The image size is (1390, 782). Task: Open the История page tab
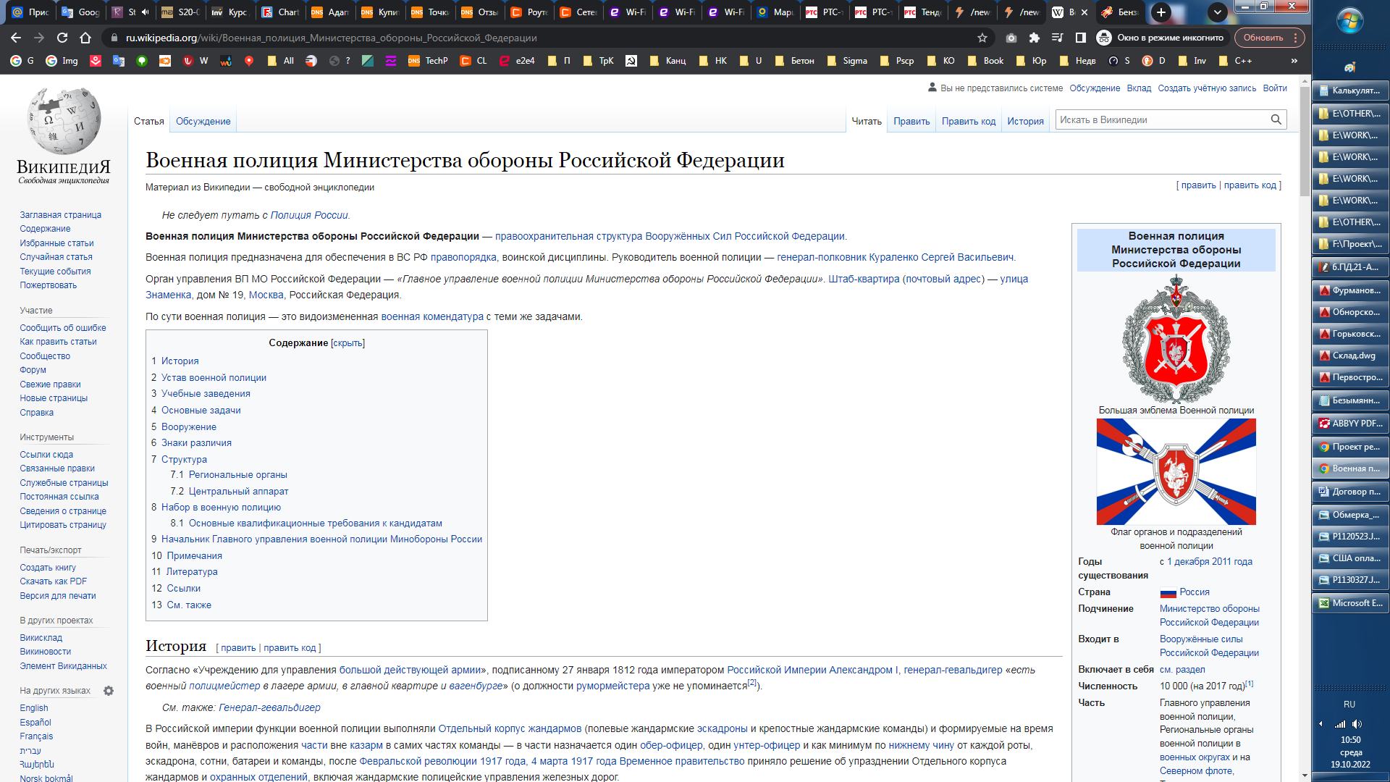(x=1025, y=121)
